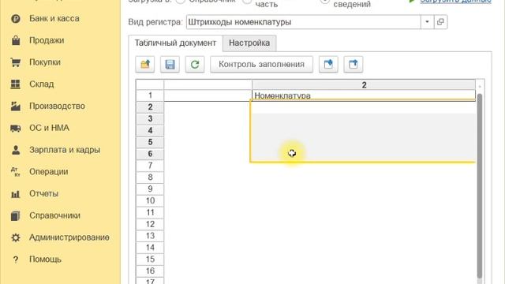
Task: Select row header 11
Action: point(150,212)
